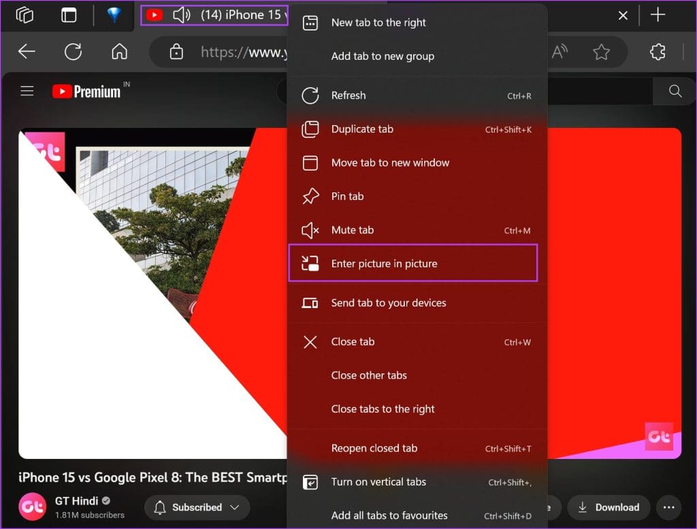The image size is (697, 529).
Task: Select Enter picture in picture
Action: tap(385, 263)
